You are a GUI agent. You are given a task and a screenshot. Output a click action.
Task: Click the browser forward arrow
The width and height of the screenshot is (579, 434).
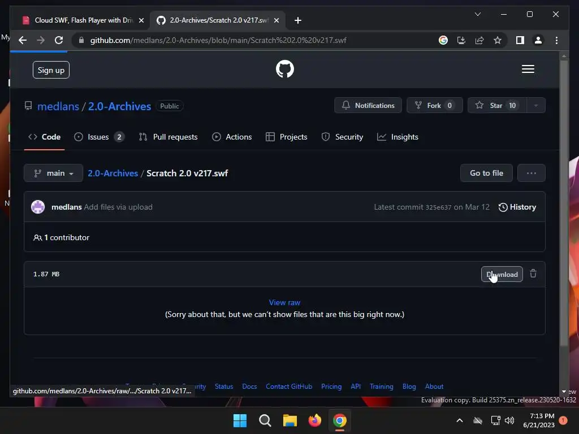click(x=41, y=40)
